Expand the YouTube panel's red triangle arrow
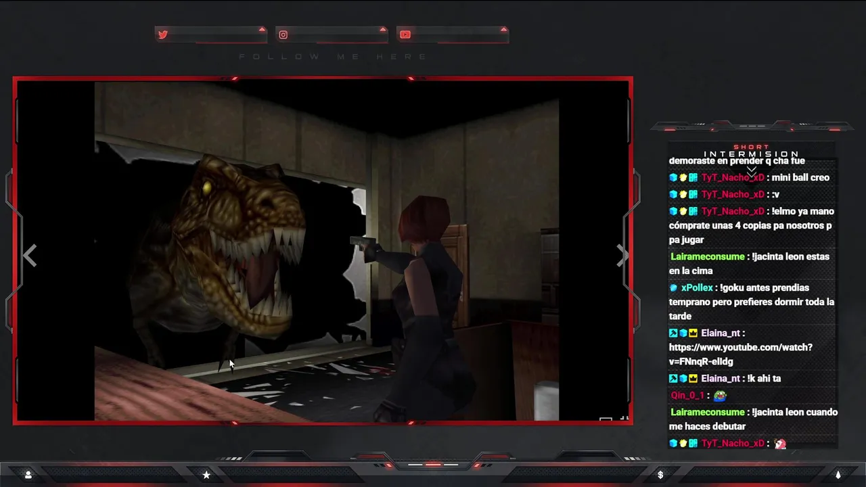This screenshot has height=487, width=866. [503, 29]
